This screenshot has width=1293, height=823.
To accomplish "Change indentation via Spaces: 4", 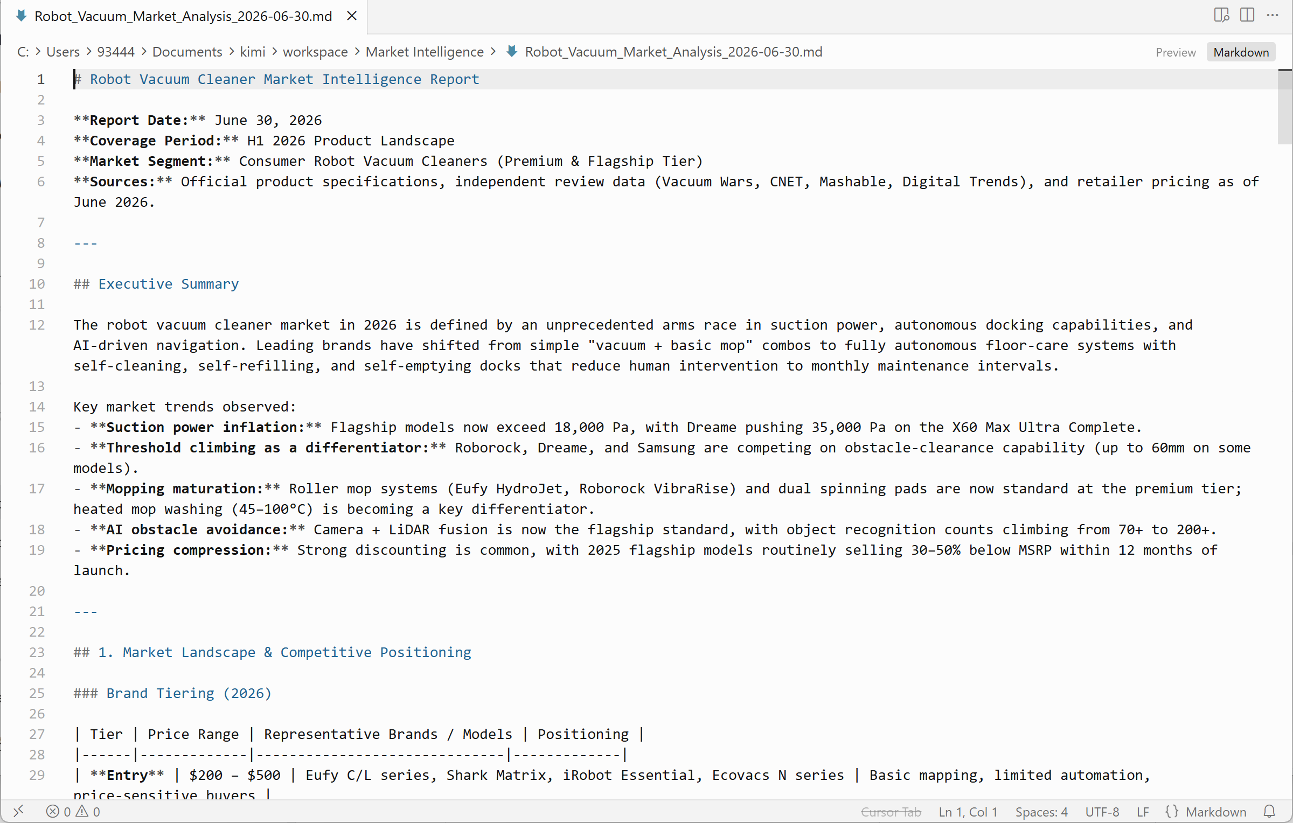I will (x=1041, y=812).
